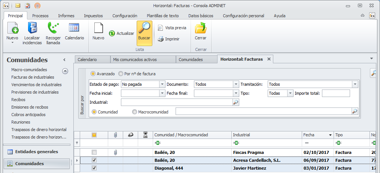Click the Cerrar folder icon

click(x=201, y=28)
